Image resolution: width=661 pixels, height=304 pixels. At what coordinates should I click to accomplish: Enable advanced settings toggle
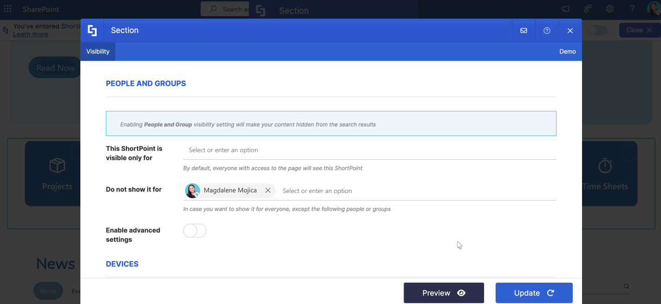click(195, 230)
